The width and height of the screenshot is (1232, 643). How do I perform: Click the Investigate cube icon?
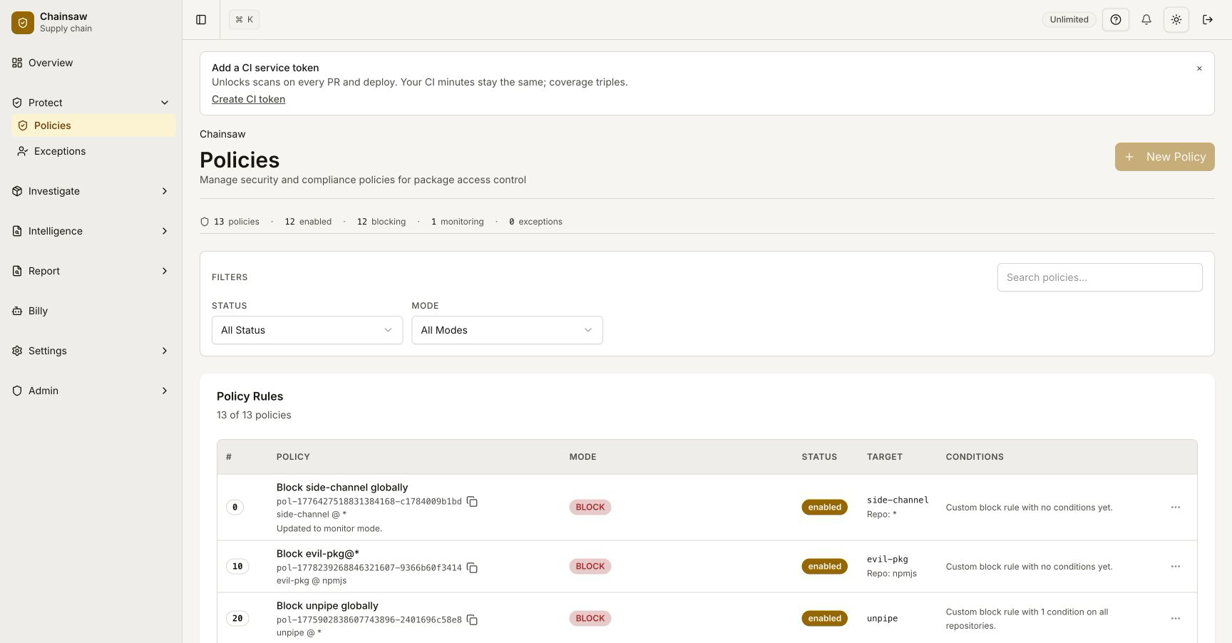click(x=17, y=191)
